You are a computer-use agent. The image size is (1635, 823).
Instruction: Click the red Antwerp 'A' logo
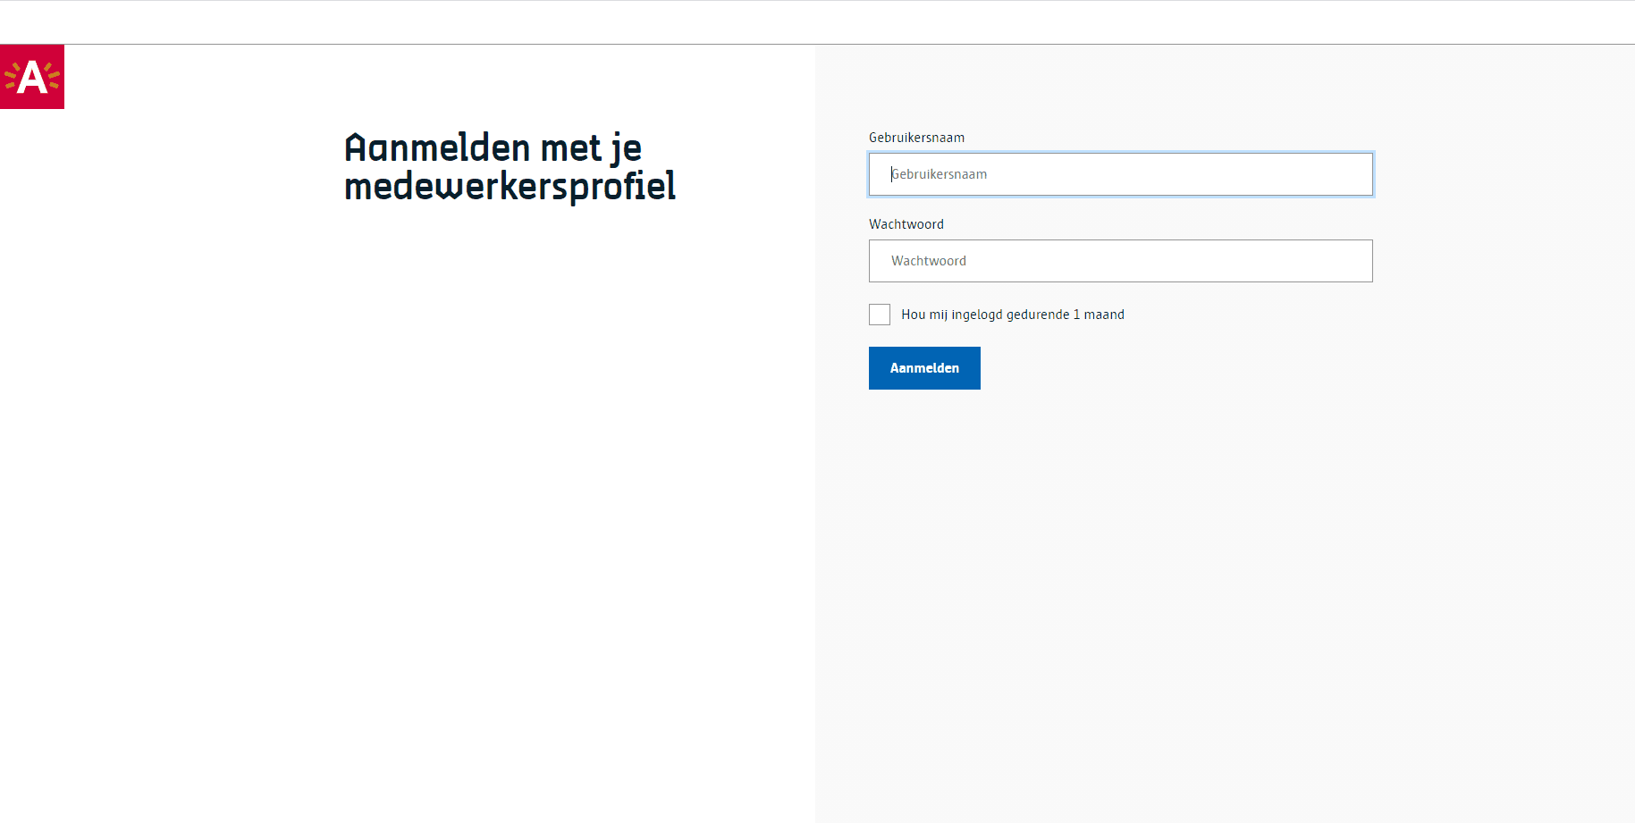32,77
